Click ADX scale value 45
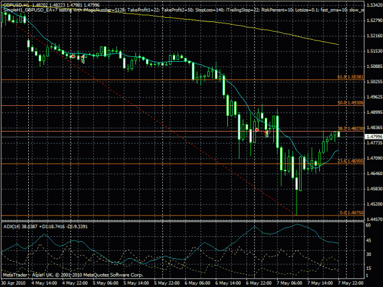Screen dimensions: 383x287 [368, 240]
